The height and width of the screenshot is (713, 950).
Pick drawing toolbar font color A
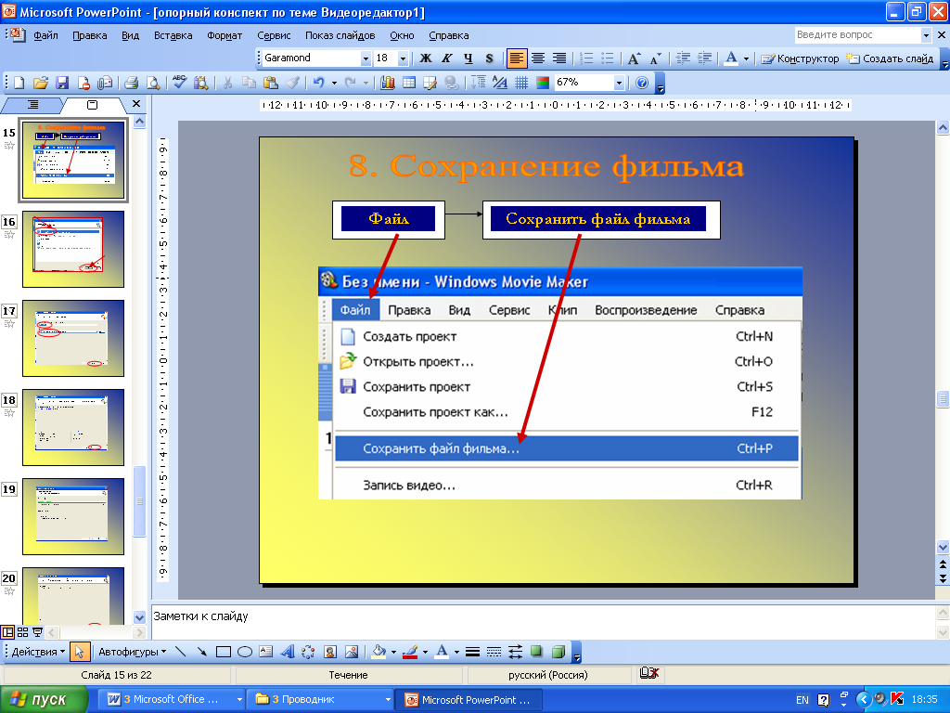click(443, 652)
